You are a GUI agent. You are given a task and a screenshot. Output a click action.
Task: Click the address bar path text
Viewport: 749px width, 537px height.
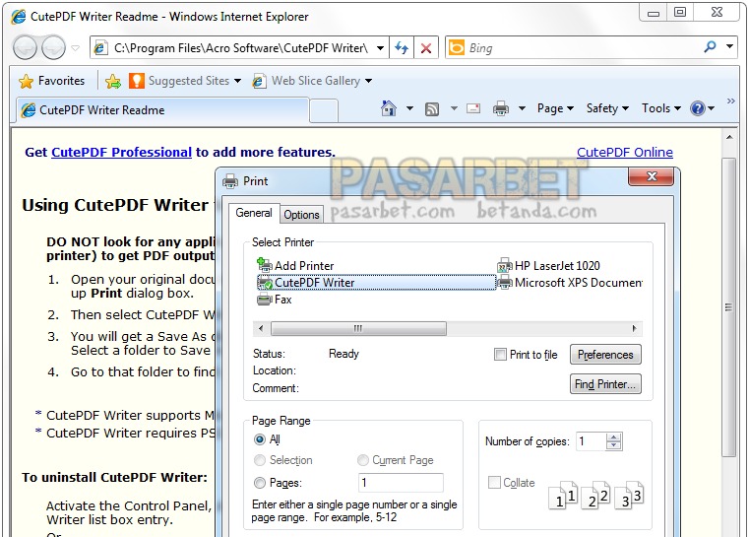[241, 48]
